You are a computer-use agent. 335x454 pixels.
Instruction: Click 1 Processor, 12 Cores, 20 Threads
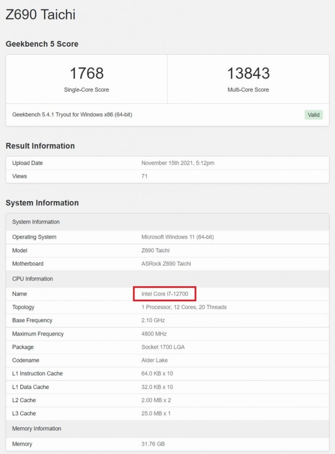[x=184, y=307]
